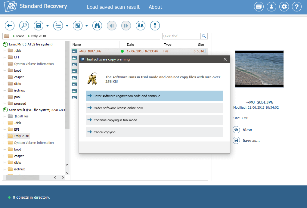This screenshot has width=307, height=208.
Task: Open the checklist icon's dropdown arrow
Action: tap(67, 26)
